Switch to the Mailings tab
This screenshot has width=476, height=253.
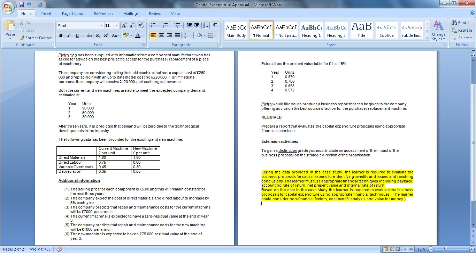point(131,14)
